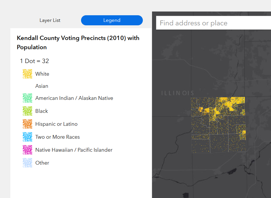Click the yellow White population swatch

click(27, 74)
